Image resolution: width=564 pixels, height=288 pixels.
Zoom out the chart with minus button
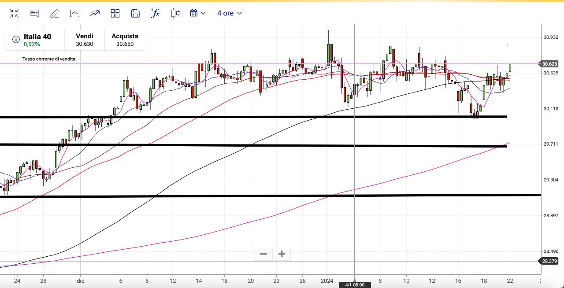coord(263,254)
